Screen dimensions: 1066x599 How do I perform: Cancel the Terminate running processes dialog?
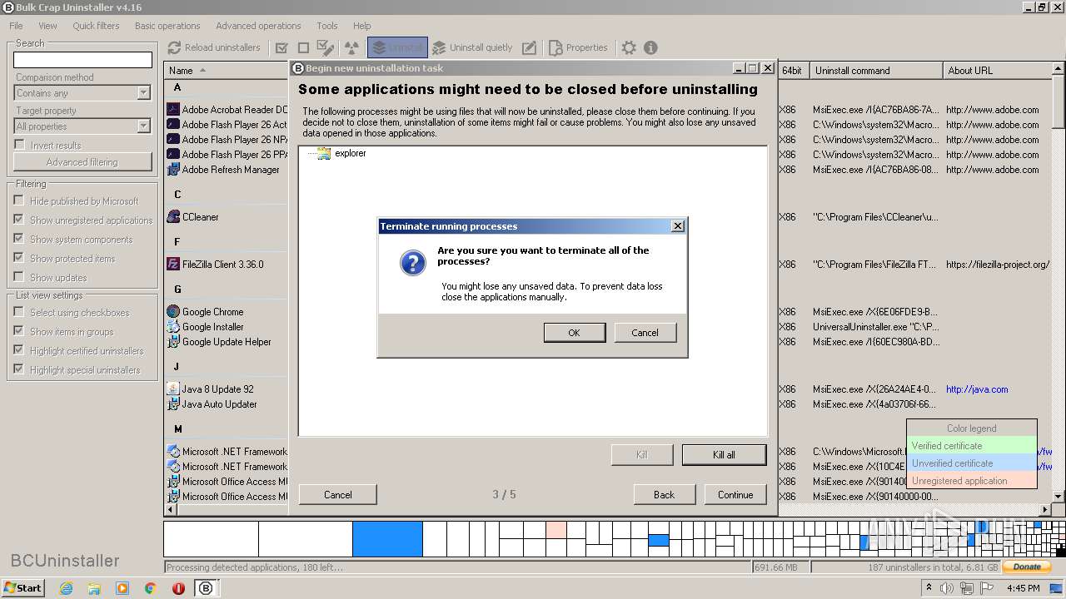point(645,333)
